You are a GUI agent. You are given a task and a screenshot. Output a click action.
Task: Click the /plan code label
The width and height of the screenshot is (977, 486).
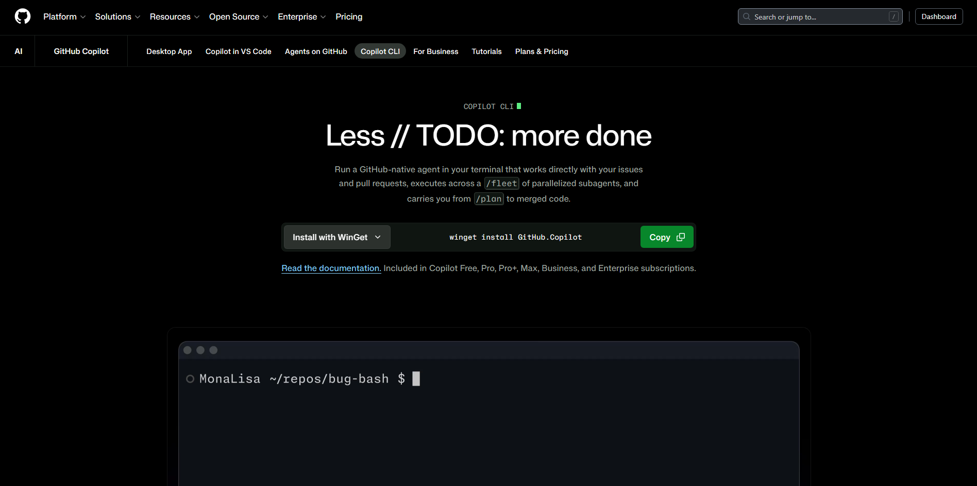(488, 199)
